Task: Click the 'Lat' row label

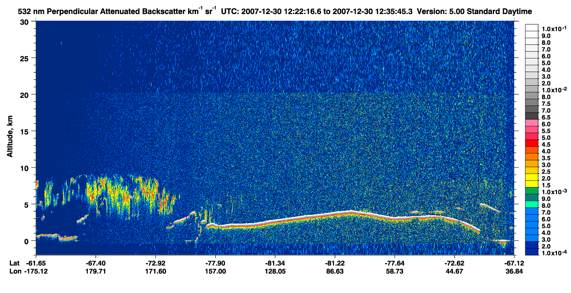Action: point(14,263)
